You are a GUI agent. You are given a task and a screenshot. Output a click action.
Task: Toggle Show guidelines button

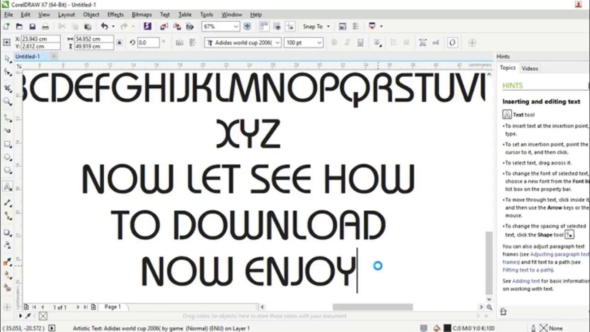tap(289, 27)
